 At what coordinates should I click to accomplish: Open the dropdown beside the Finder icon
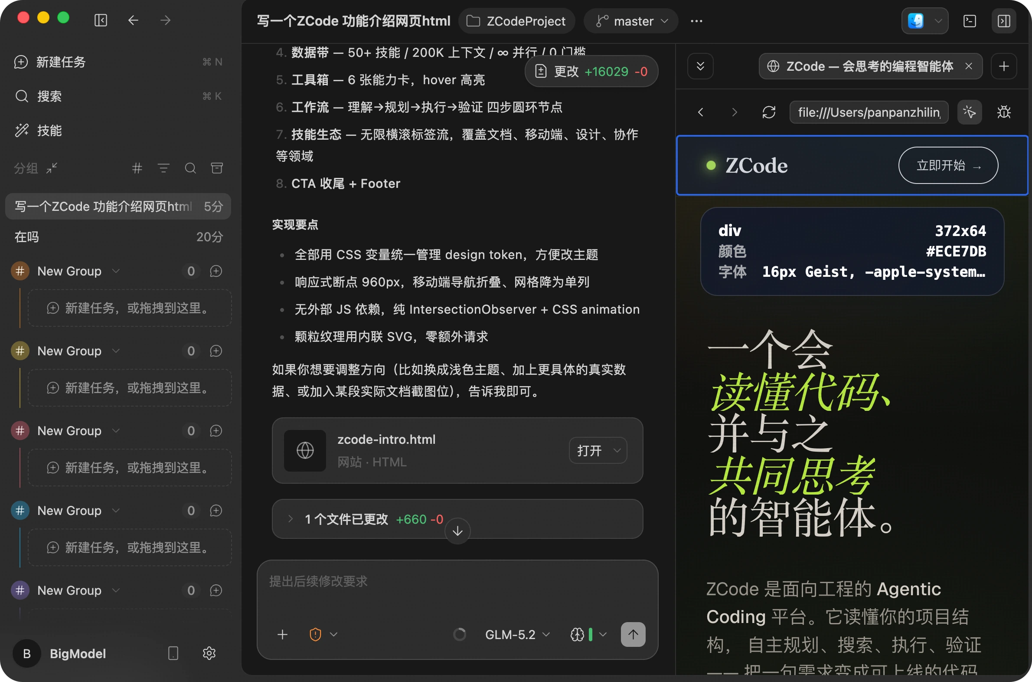pos(938,21)
